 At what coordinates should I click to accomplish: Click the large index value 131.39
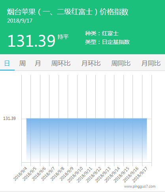coord(31,41)
